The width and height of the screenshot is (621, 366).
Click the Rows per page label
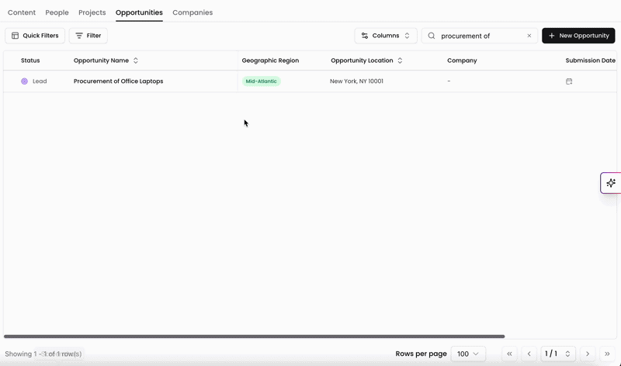pyautogui.click(x=421, y=354)
